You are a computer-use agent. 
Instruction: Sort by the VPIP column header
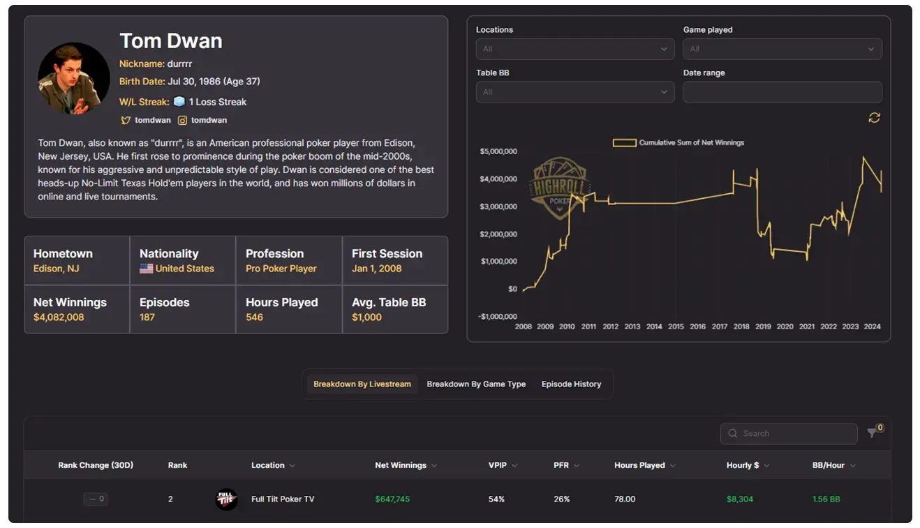click(498, 465)
